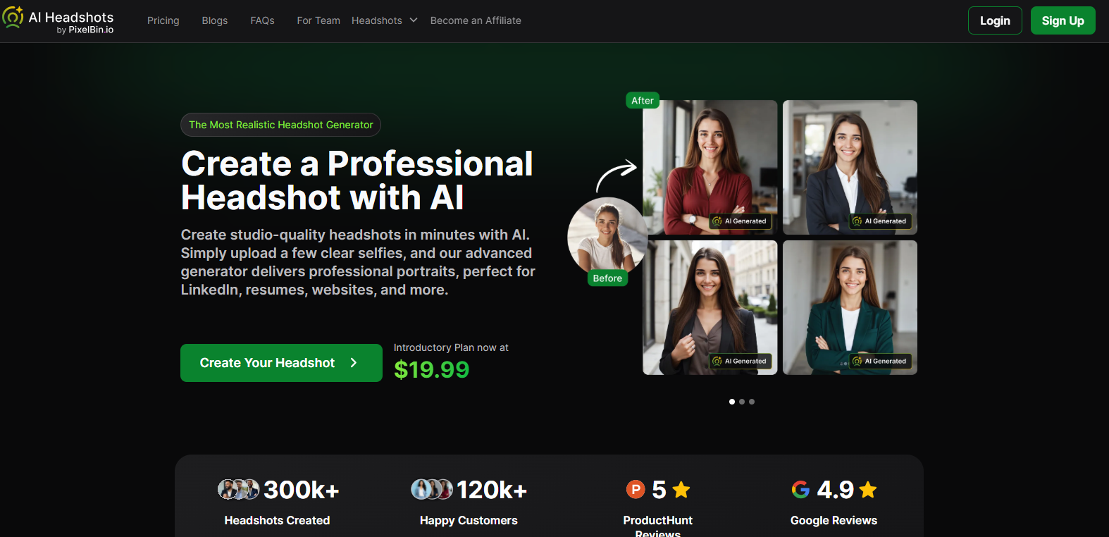Screen dimensions: 1109x537
Task: Open the FAQs menu item
Action: (x=262, y=20)
